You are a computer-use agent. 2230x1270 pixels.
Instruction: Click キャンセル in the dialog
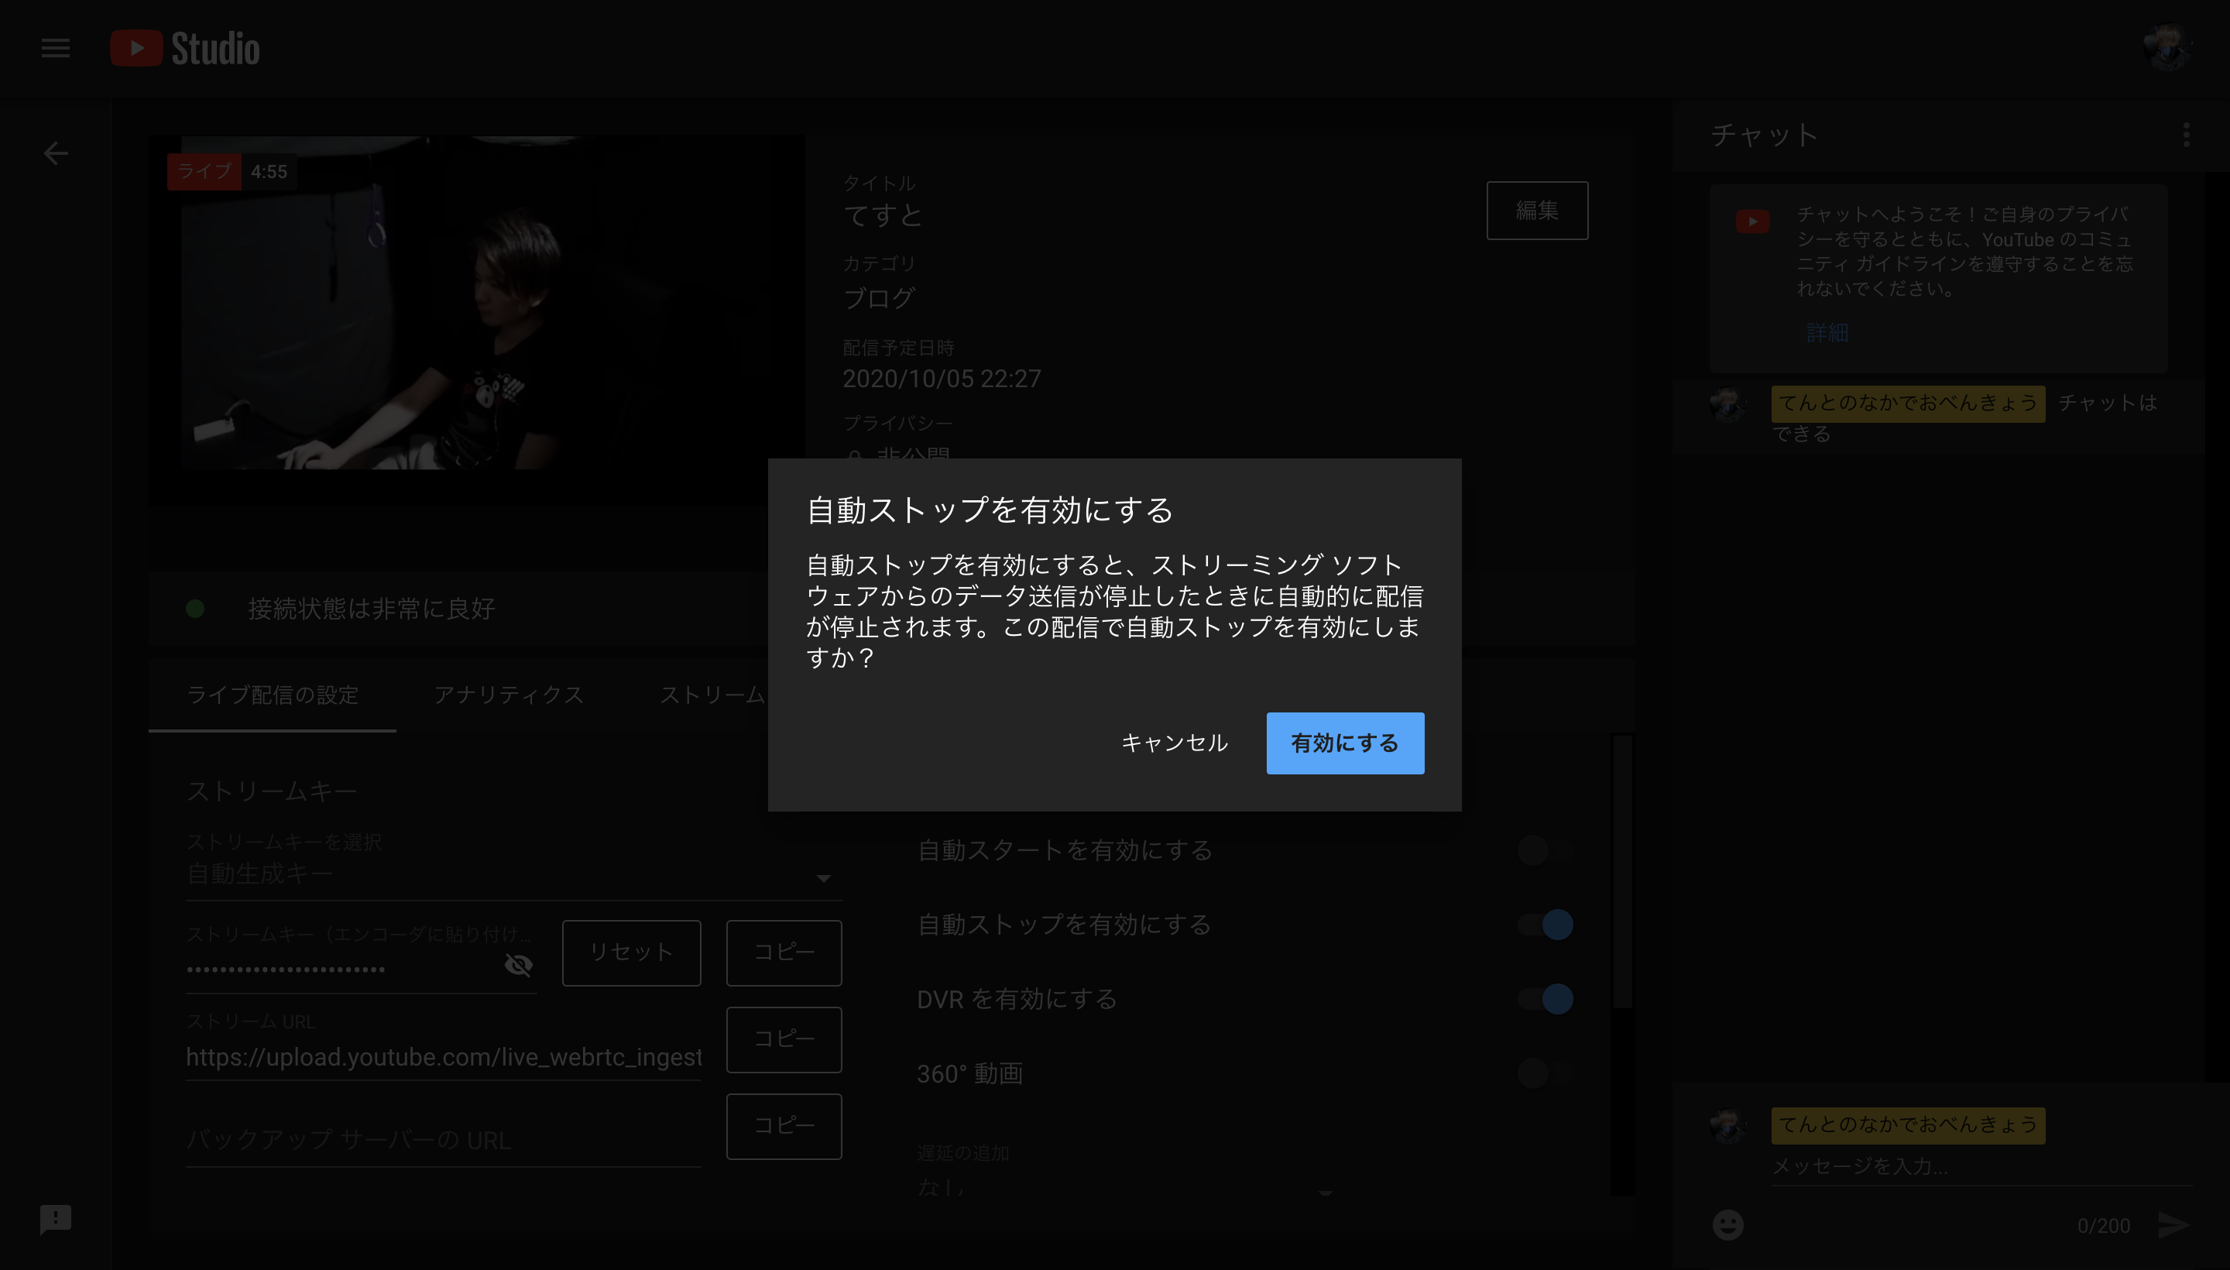click(x=1174, y=743)
